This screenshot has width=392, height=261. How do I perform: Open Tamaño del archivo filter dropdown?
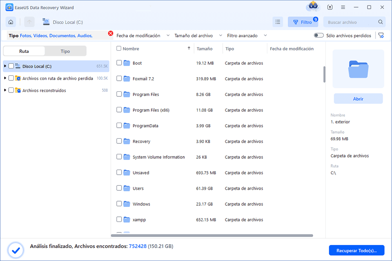(x=198, y=36)
